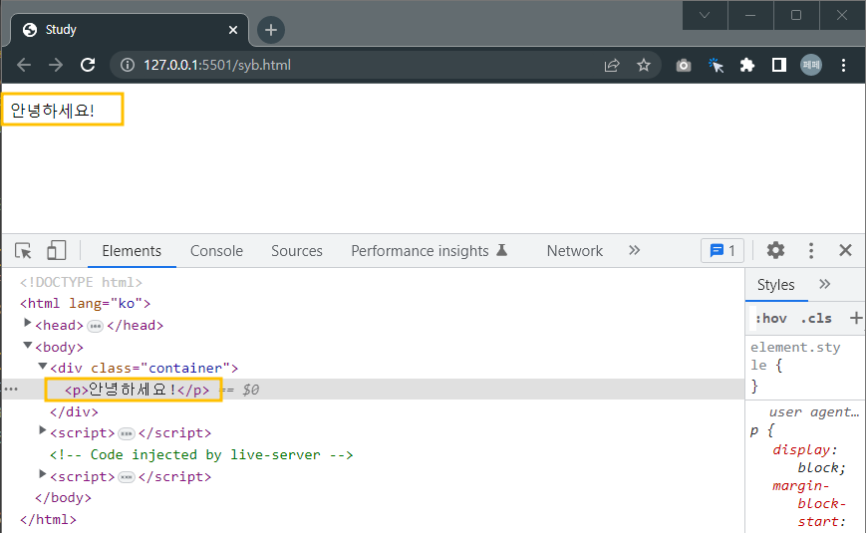Expand the second script ellipsis badge
Viewport: 866px width, 533px height.
(x=127, y=477)
